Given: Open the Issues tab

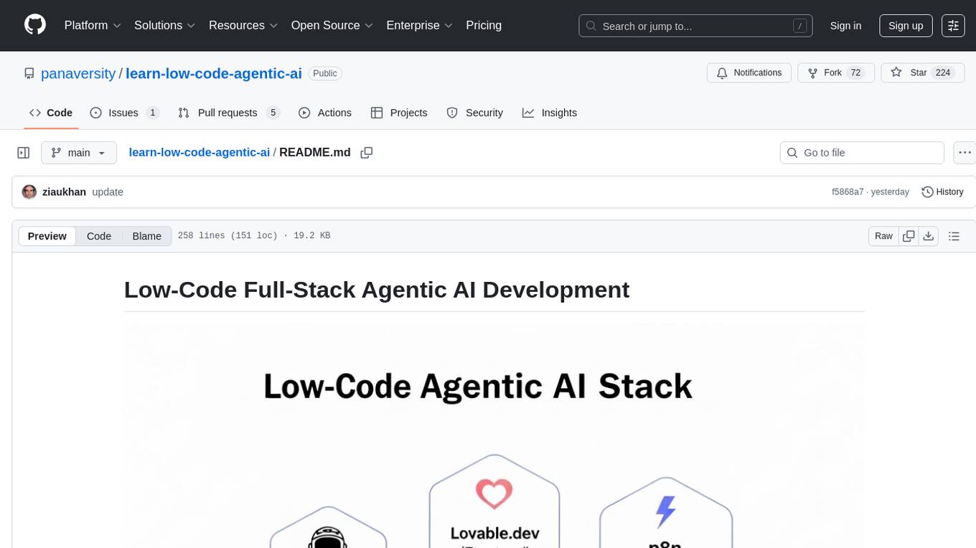Looking at the screenshot, I should tap(125, 113).
